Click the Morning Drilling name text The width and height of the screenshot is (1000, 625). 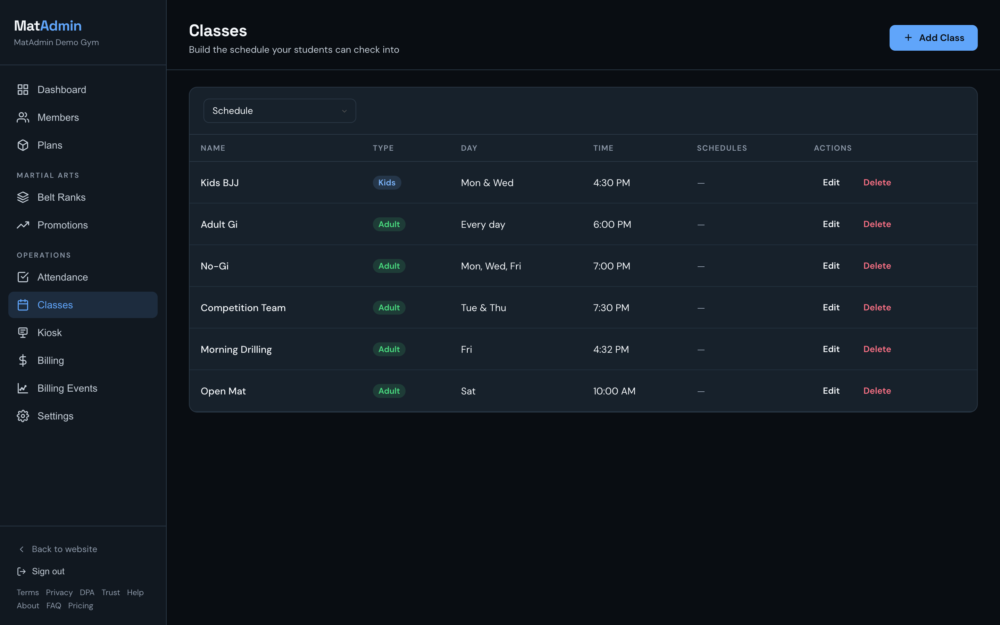click(236, 350)
